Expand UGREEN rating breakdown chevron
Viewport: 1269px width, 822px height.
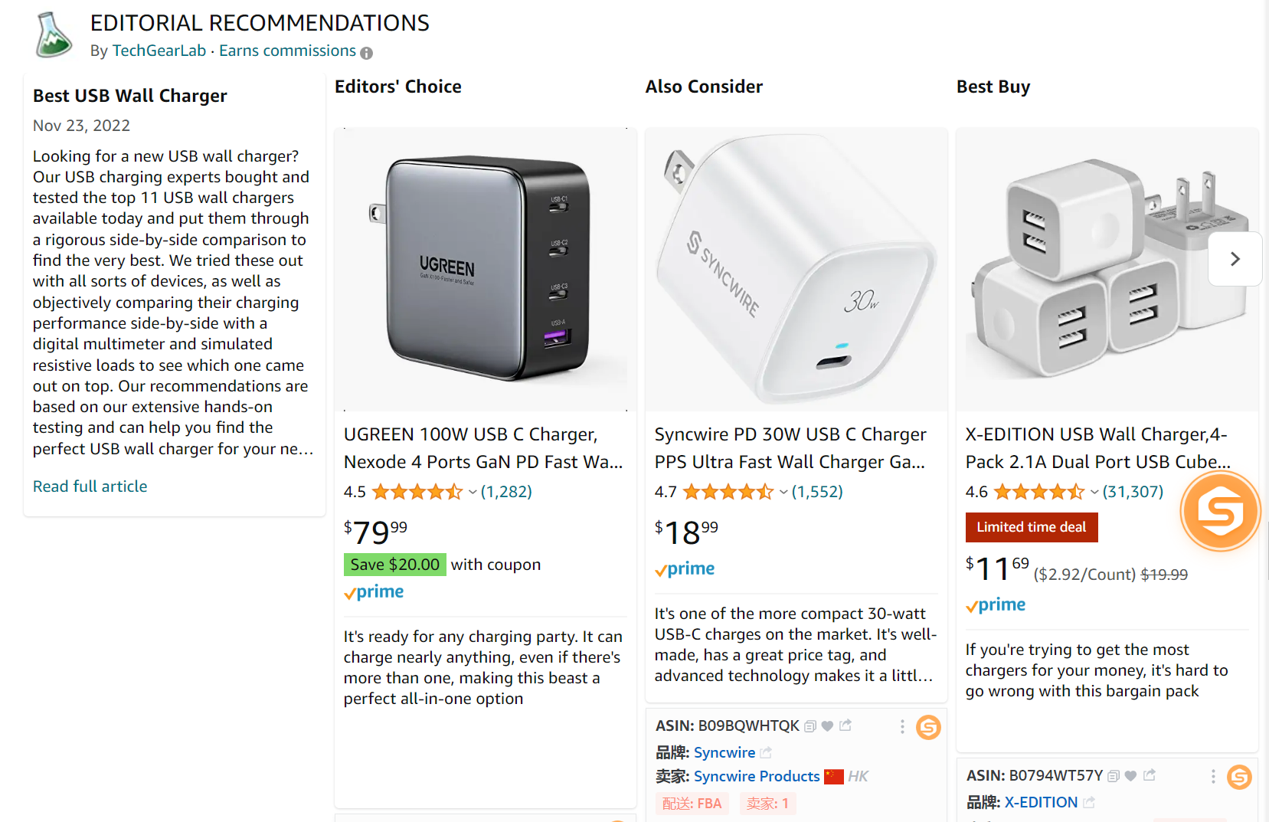point(473,493)
